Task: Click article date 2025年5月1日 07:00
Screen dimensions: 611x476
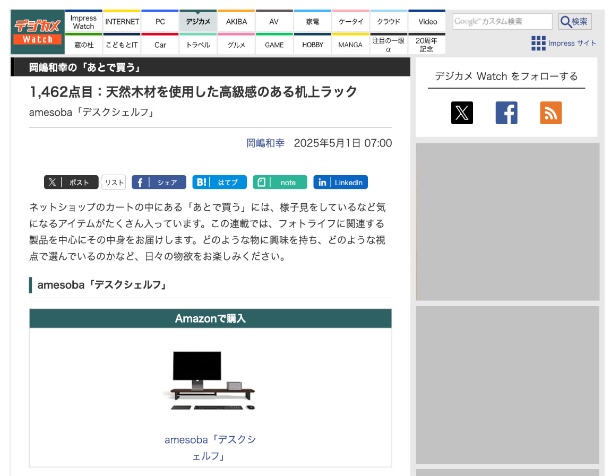Action: click(343, 143)
